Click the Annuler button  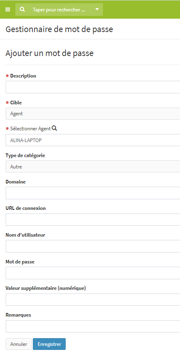19,344
